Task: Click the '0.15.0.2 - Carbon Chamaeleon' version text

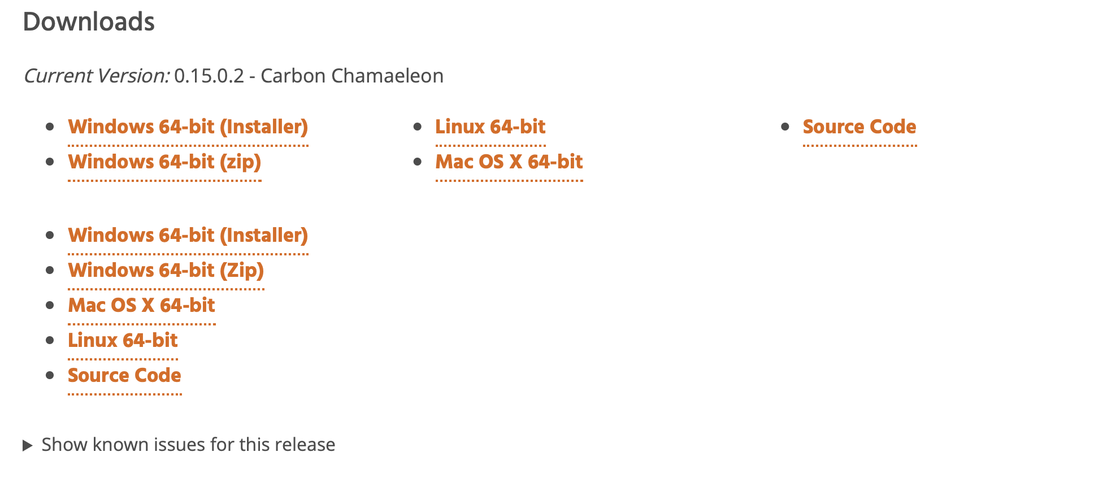Action: coord(309,76)
